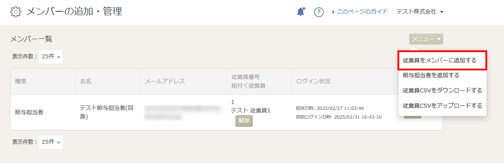The width and height of the screenshot is (504, 163).
Task: Click the 権限 column header
Action: pyautogui.click(x=21, y=81)
